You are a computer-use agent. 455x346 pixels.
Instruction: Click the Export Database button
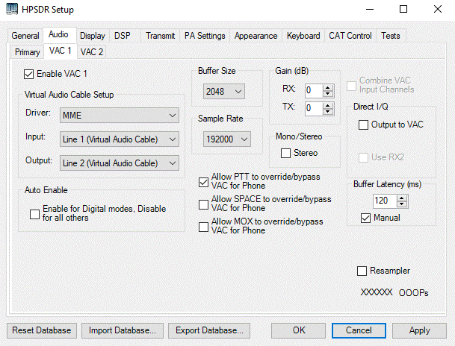click(x=209, y=330)
